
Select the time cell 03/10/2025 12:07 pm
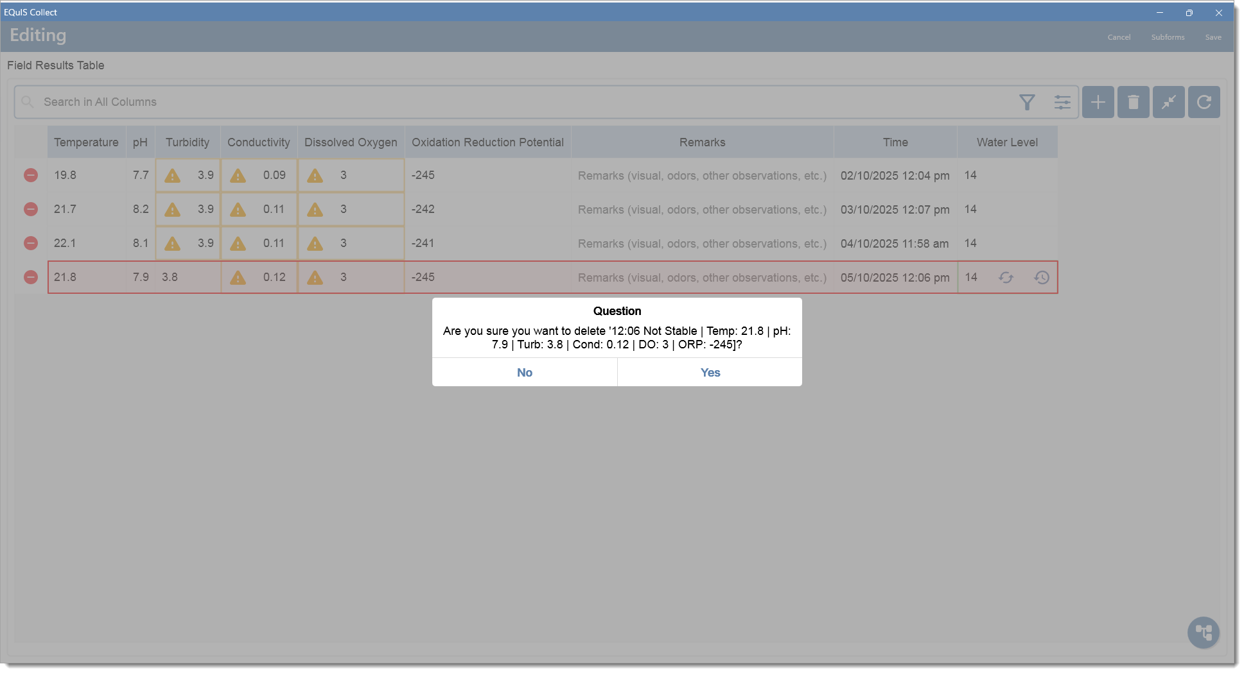click(895, 209)
